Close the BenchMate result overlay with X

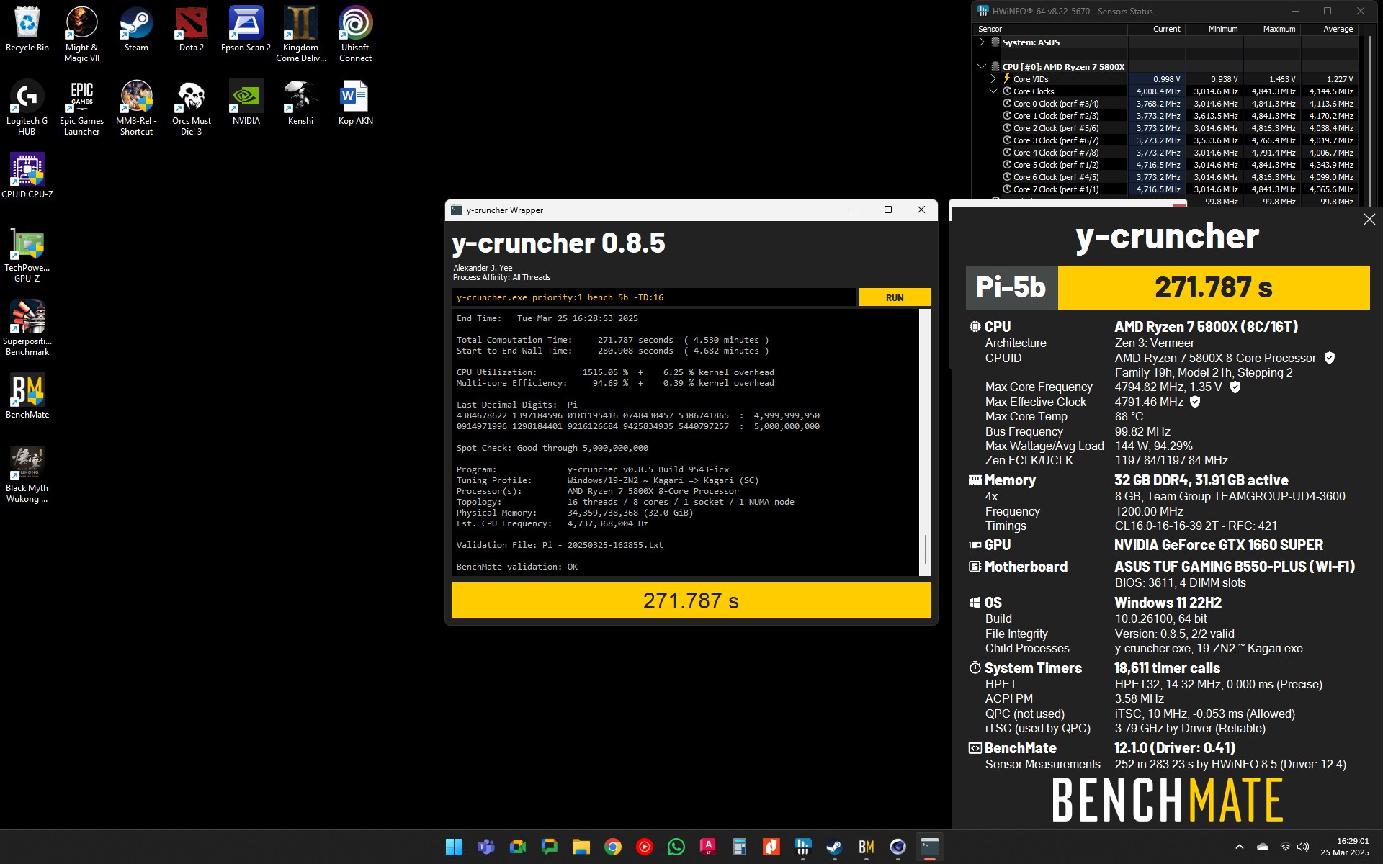click(1369, 220)
